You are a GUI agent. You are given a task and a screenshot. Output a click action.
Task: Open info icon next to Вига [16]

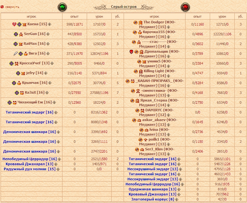48,54
